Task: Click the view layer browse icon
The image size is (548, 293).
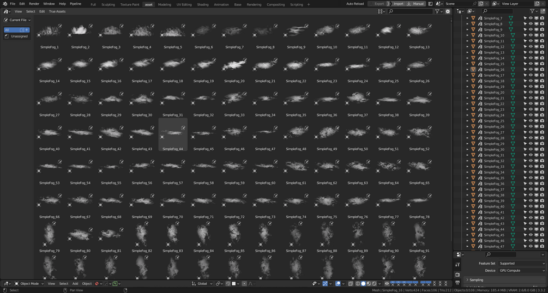Action: coord(496,4)
